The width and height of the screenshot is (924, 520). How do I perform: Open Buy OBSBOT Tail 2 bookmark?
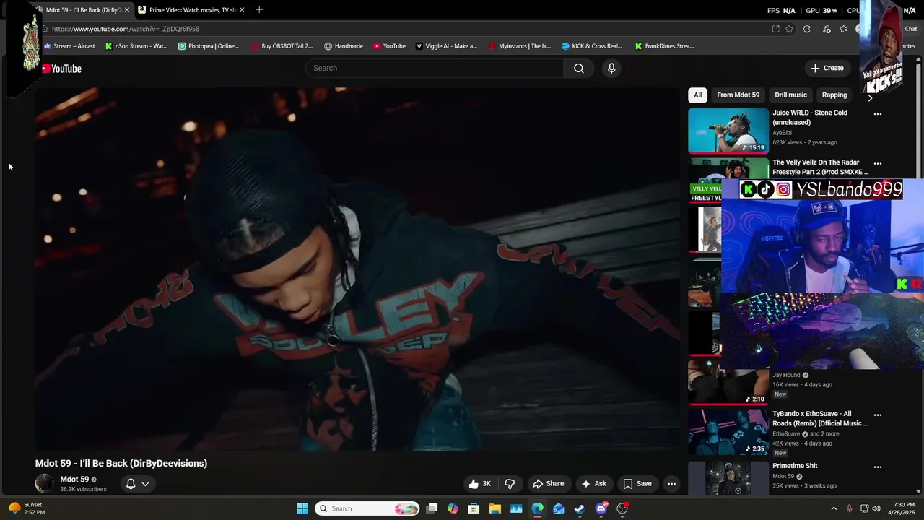282,46
